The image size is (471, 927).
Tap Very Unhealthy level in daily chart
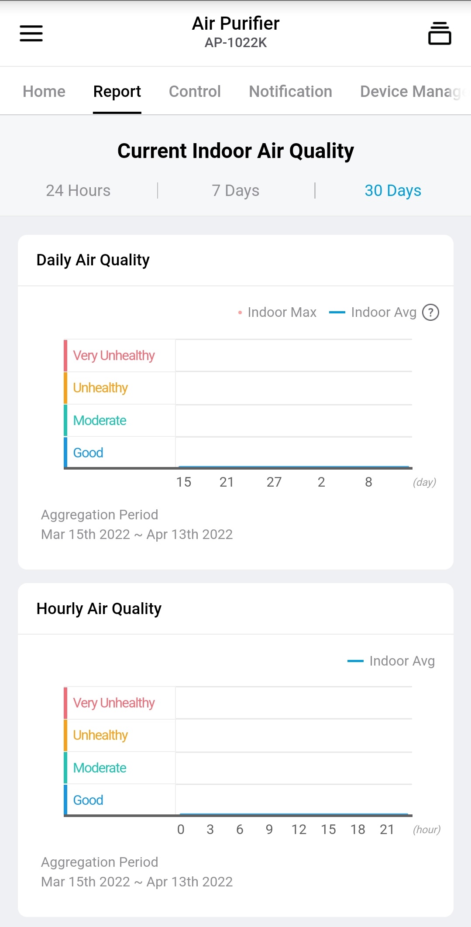tap(114, 356)
